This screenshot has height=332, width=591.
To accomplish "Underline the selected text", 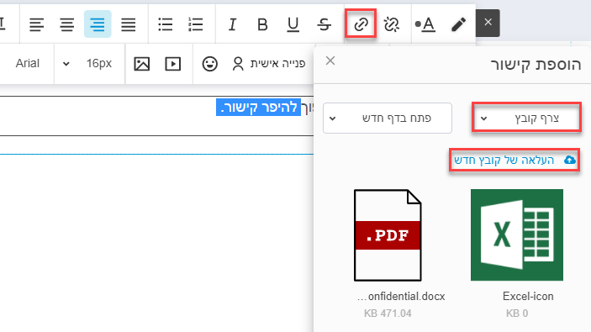I will (x=293, y=24).
